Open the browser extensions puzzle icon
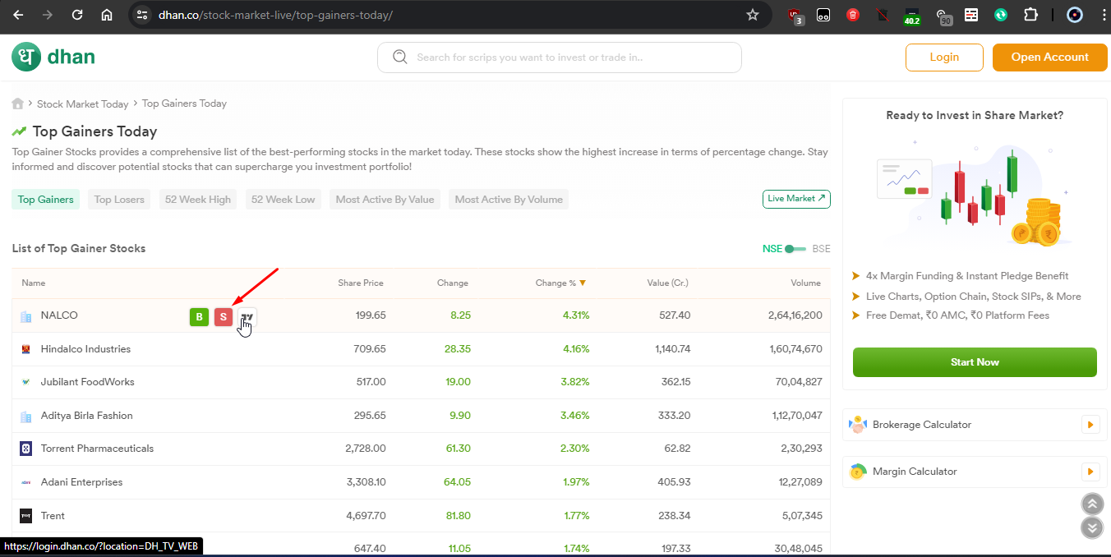The image size is (1111, 557). coord(1030,15)
